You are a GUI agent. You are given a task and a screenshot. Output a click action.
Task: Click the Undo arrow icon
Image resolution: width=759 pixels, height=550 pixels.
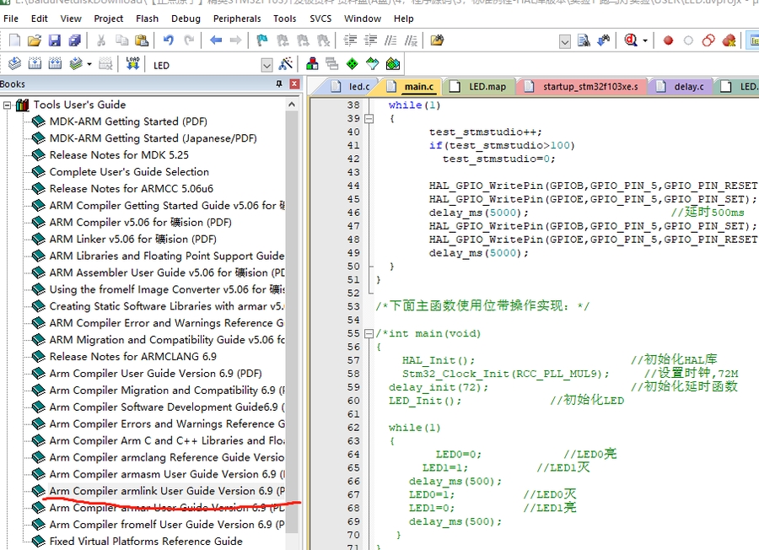coord(169,40)
